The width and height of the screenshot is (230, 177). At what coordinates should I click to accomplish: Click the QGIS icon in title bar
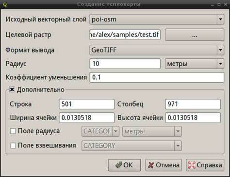(5, 4)
